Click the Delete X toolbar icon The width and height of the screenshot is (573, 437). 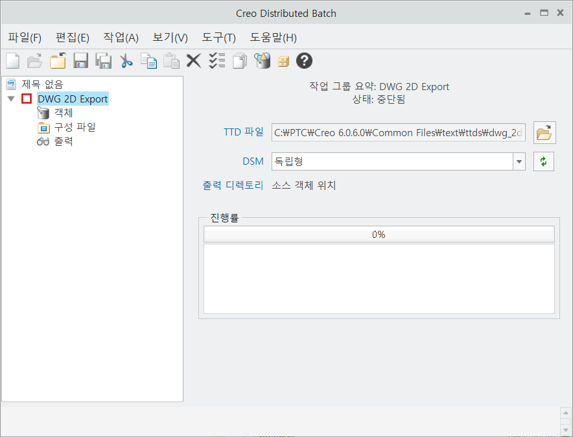point(194,61)
